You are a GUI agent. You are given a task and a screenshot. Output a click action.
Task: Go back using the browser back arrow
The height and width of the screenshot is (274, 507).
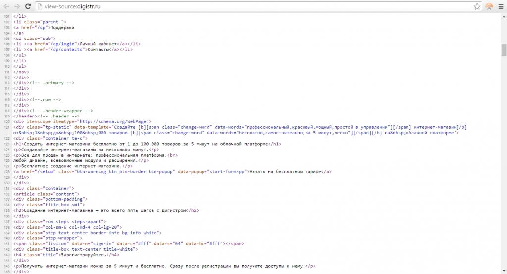click(6, 6)
